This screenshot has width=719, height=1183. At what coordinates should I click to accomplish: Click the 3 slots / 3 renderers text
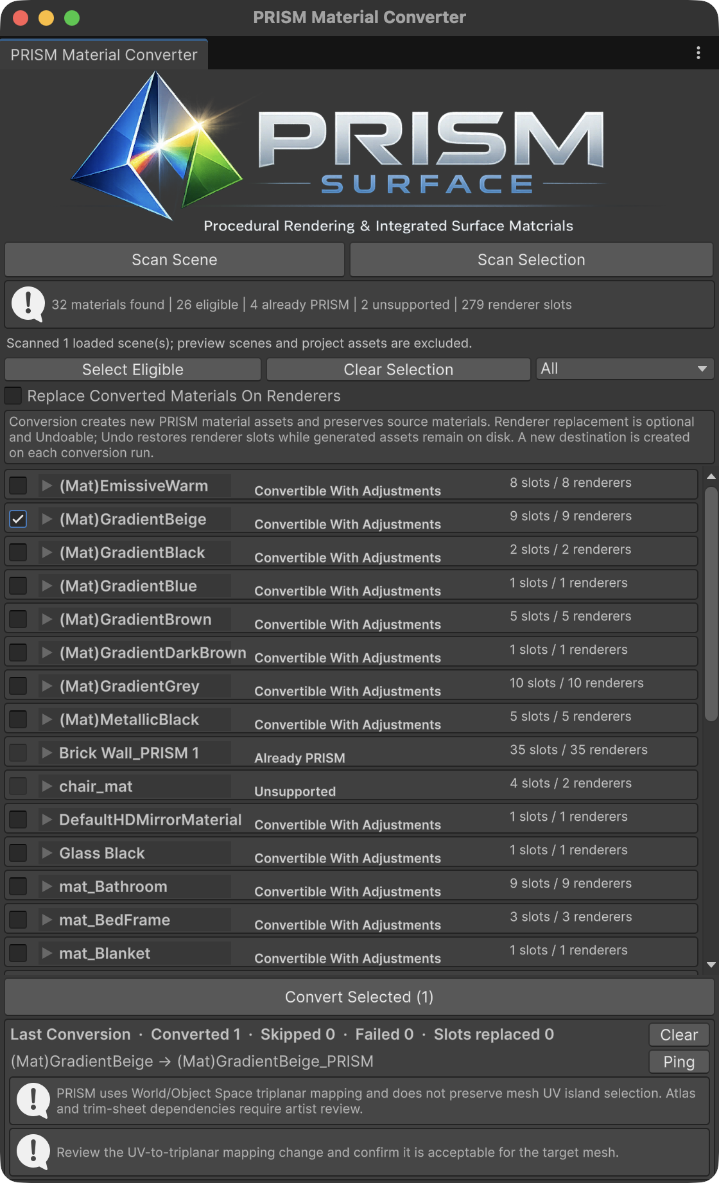pyautogui.click(x=571, y=916)
